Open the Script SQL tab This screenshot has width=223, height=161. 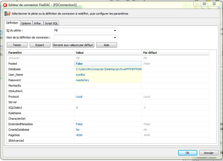[x=51, y=23]
